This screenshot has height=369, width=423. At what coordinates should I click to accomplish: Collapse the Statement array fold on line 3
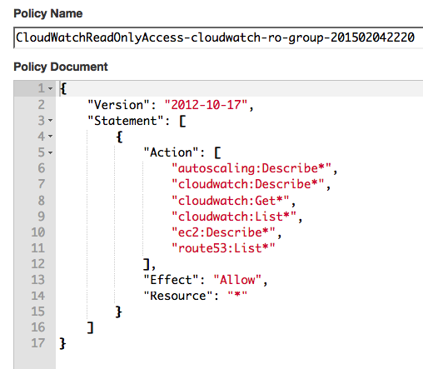(50, 121)
